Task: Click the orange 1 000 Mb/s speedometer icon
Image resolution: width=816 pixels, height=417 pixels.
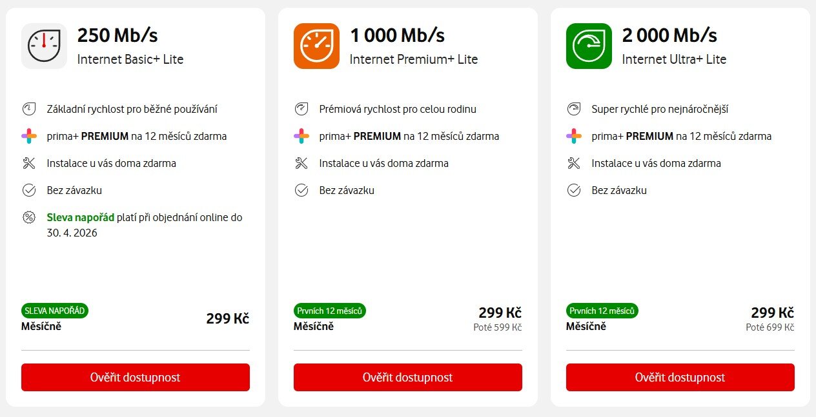Action: pos(316,46)
